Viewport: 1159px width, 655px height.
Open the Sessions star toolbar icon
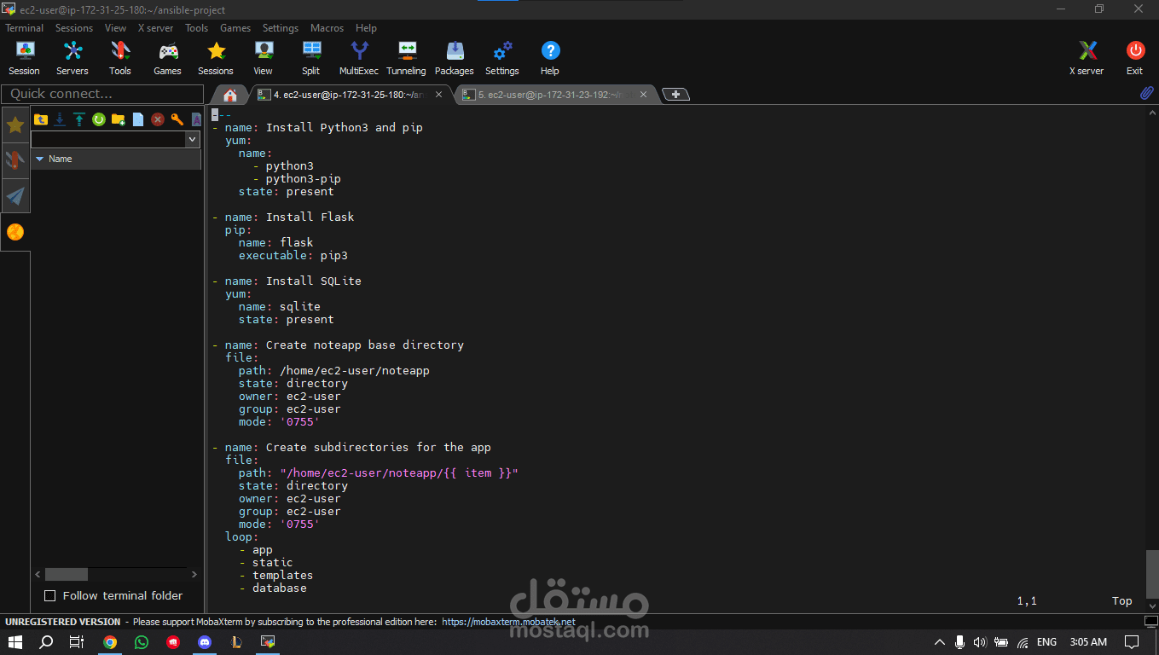click(x=216, y=58)
